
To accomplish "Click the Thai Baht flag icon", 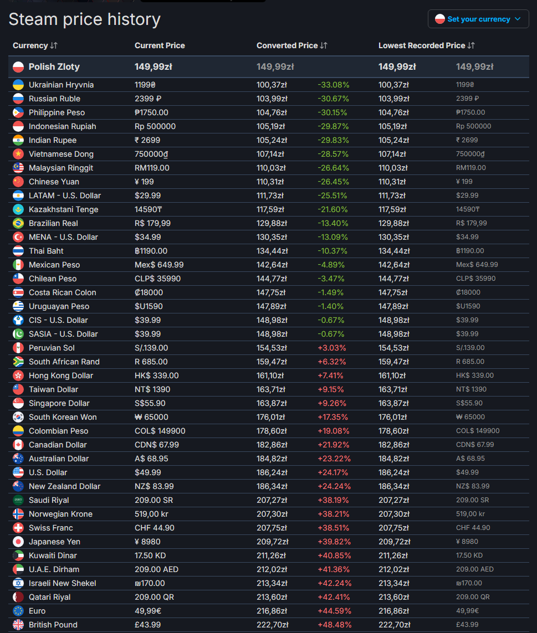I will (x=18, y=251).
